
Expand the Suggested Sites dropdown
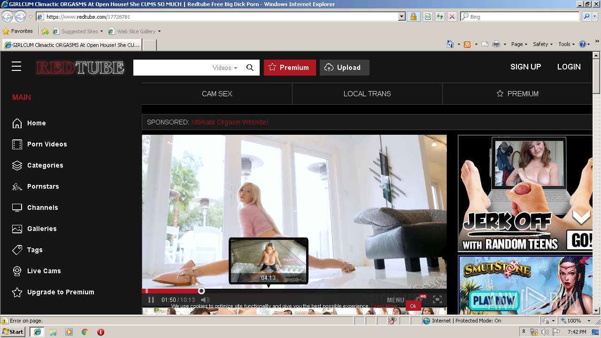[101, 31]
